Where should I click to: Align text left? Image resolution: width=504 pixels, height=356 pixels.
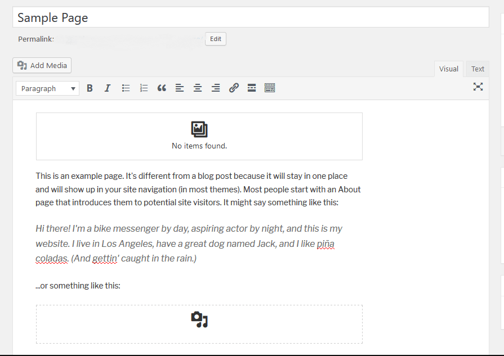(x=180, y=88)
